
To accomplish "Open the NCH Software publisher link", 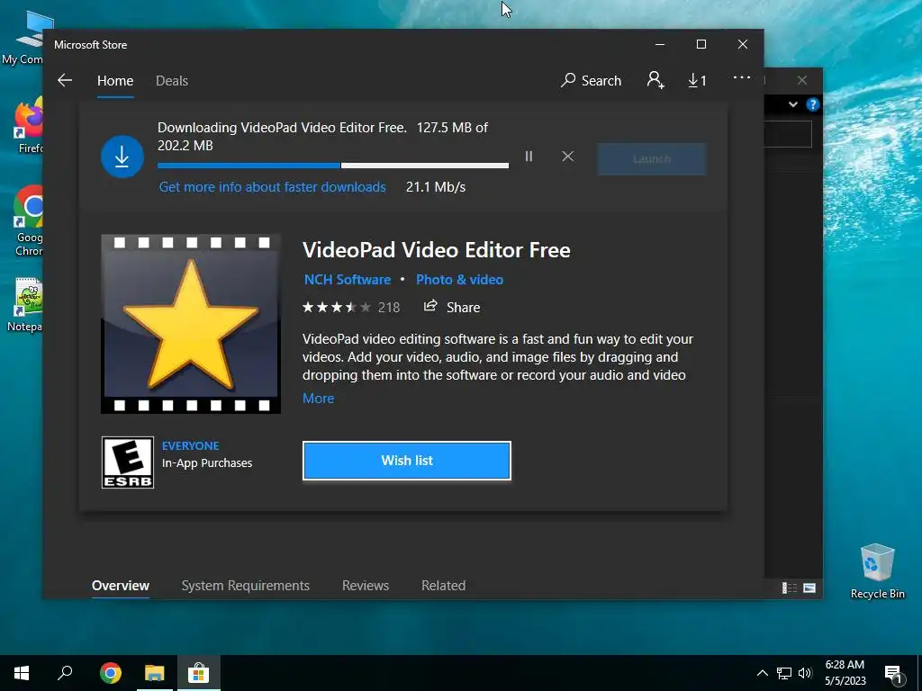I will click(347, 280).
